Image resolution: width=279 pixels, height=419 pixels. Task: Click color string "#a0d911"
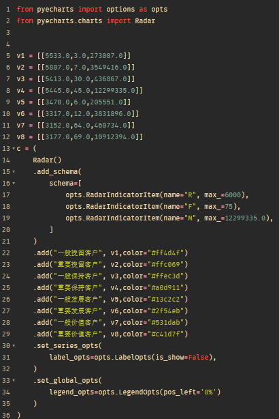coord(165,288)
